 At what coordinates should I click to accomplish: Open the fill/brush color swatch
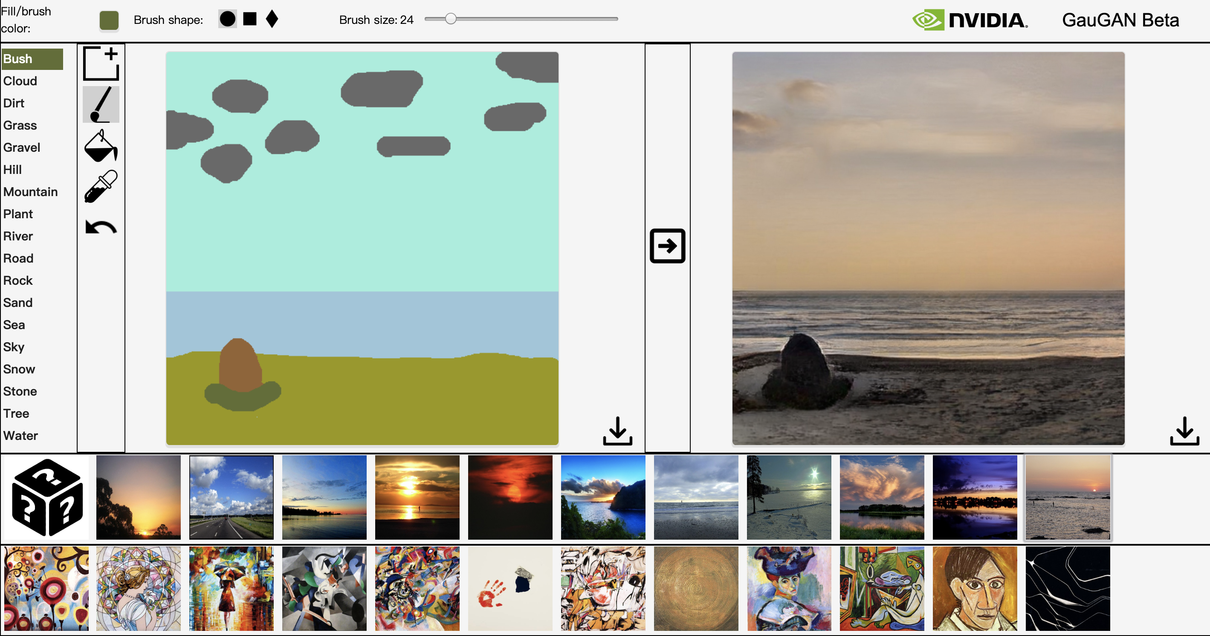(109, 20)
